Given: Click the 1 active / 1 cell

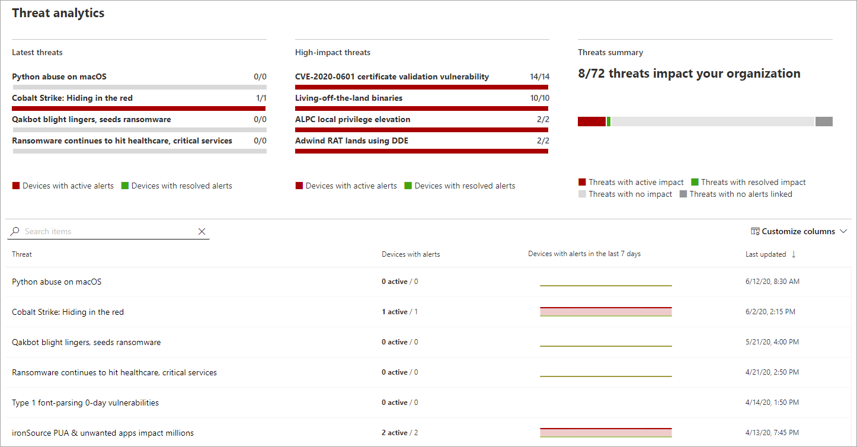Looking at the screenshot, I should click(x=399, y=312).
